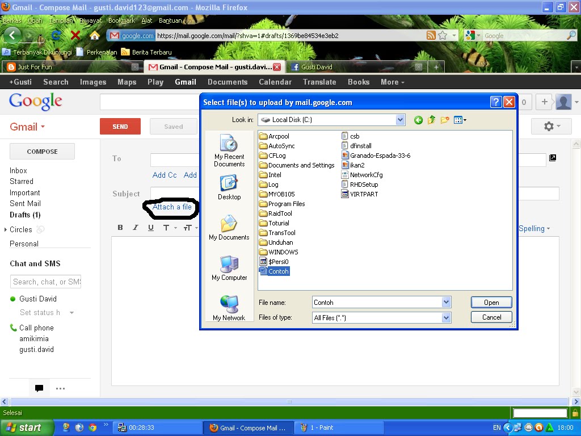Image resolution: width=581 pixels, height=436 pixels.
Task: Open My Recent Documents in places bar
Action: coord(229,150)
